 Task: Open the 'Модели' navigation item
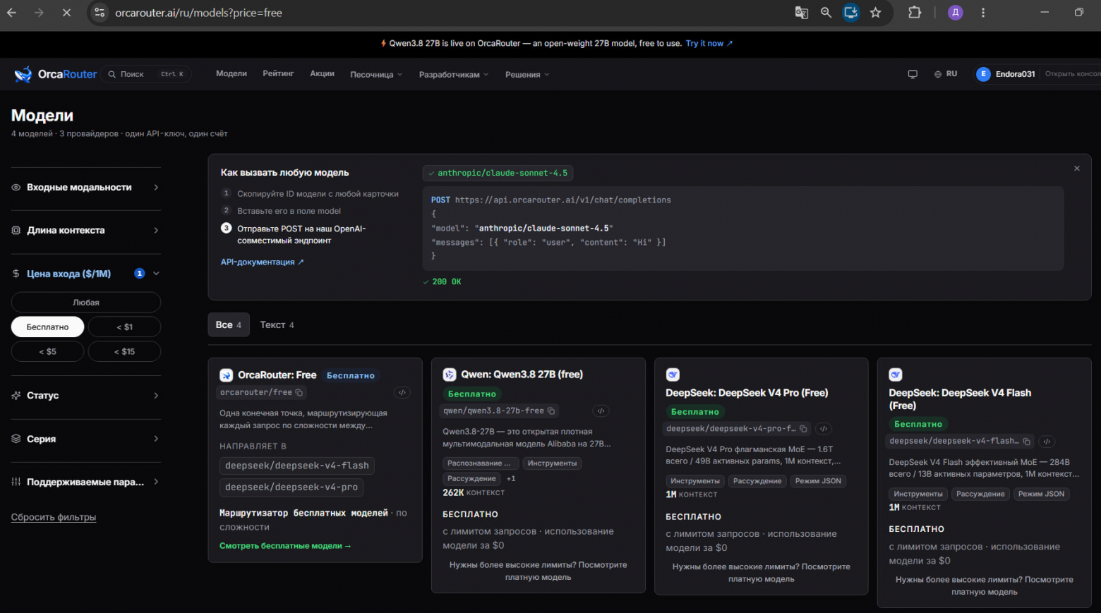point(231,73)
